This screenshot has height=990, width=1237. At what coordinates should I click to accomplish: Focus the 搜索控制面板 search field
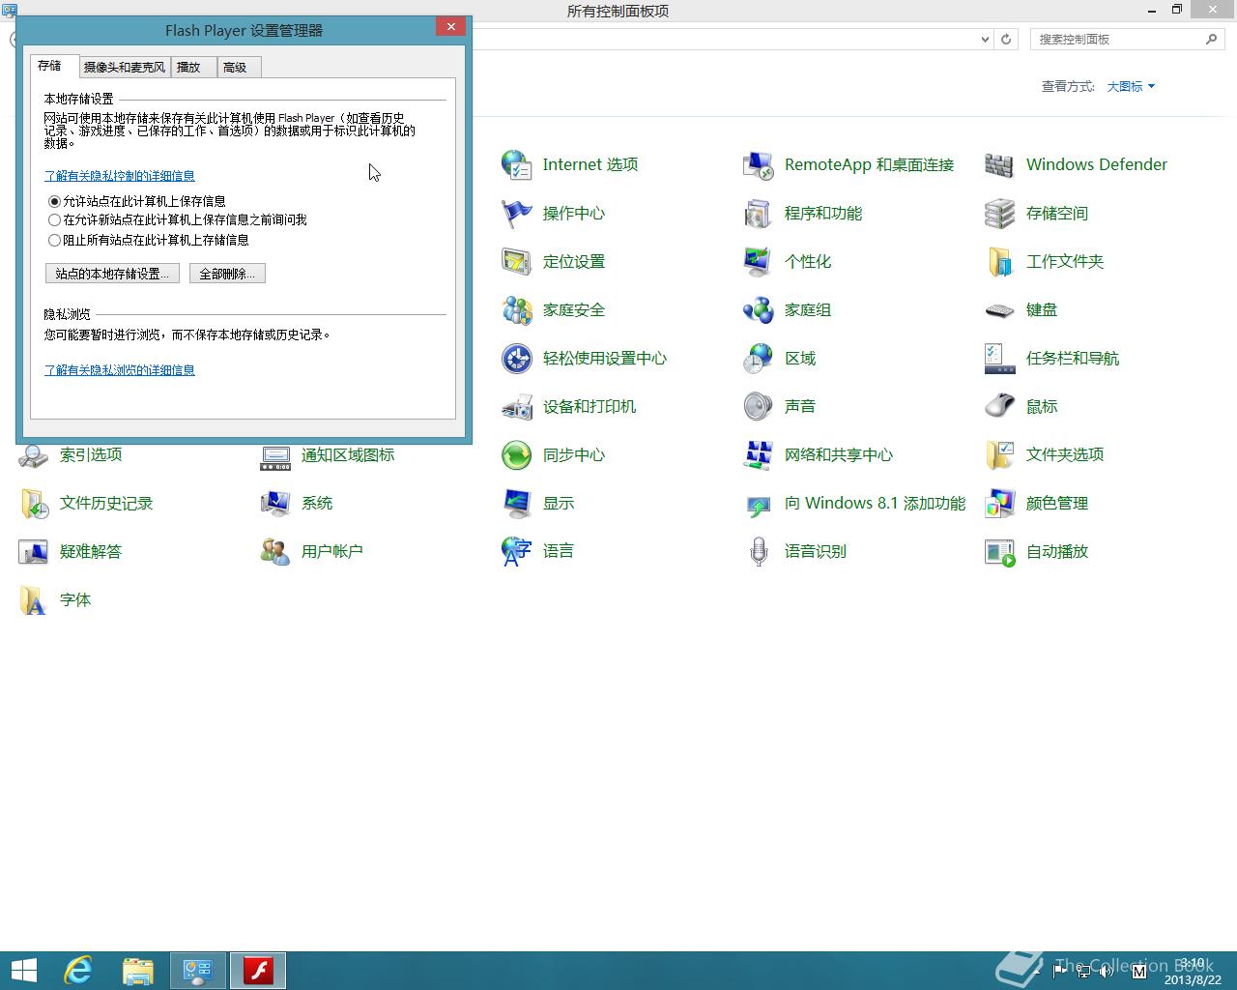coord(1128,40)
